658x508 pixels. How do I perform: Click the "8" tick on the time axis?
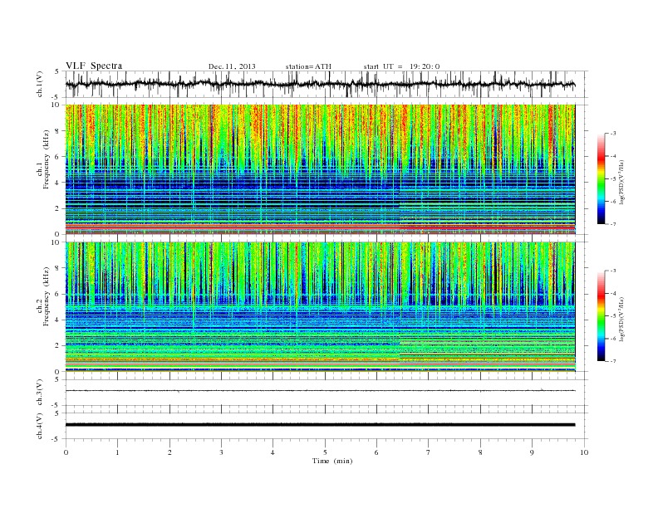tap(480, 452)
